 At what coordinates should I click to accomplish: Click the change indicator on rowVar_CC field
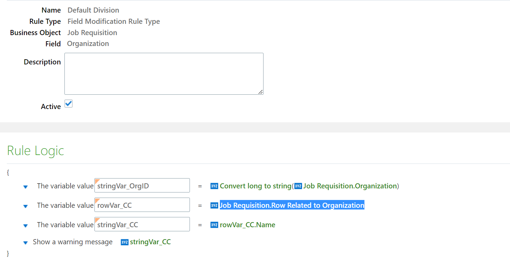(96, 200)
